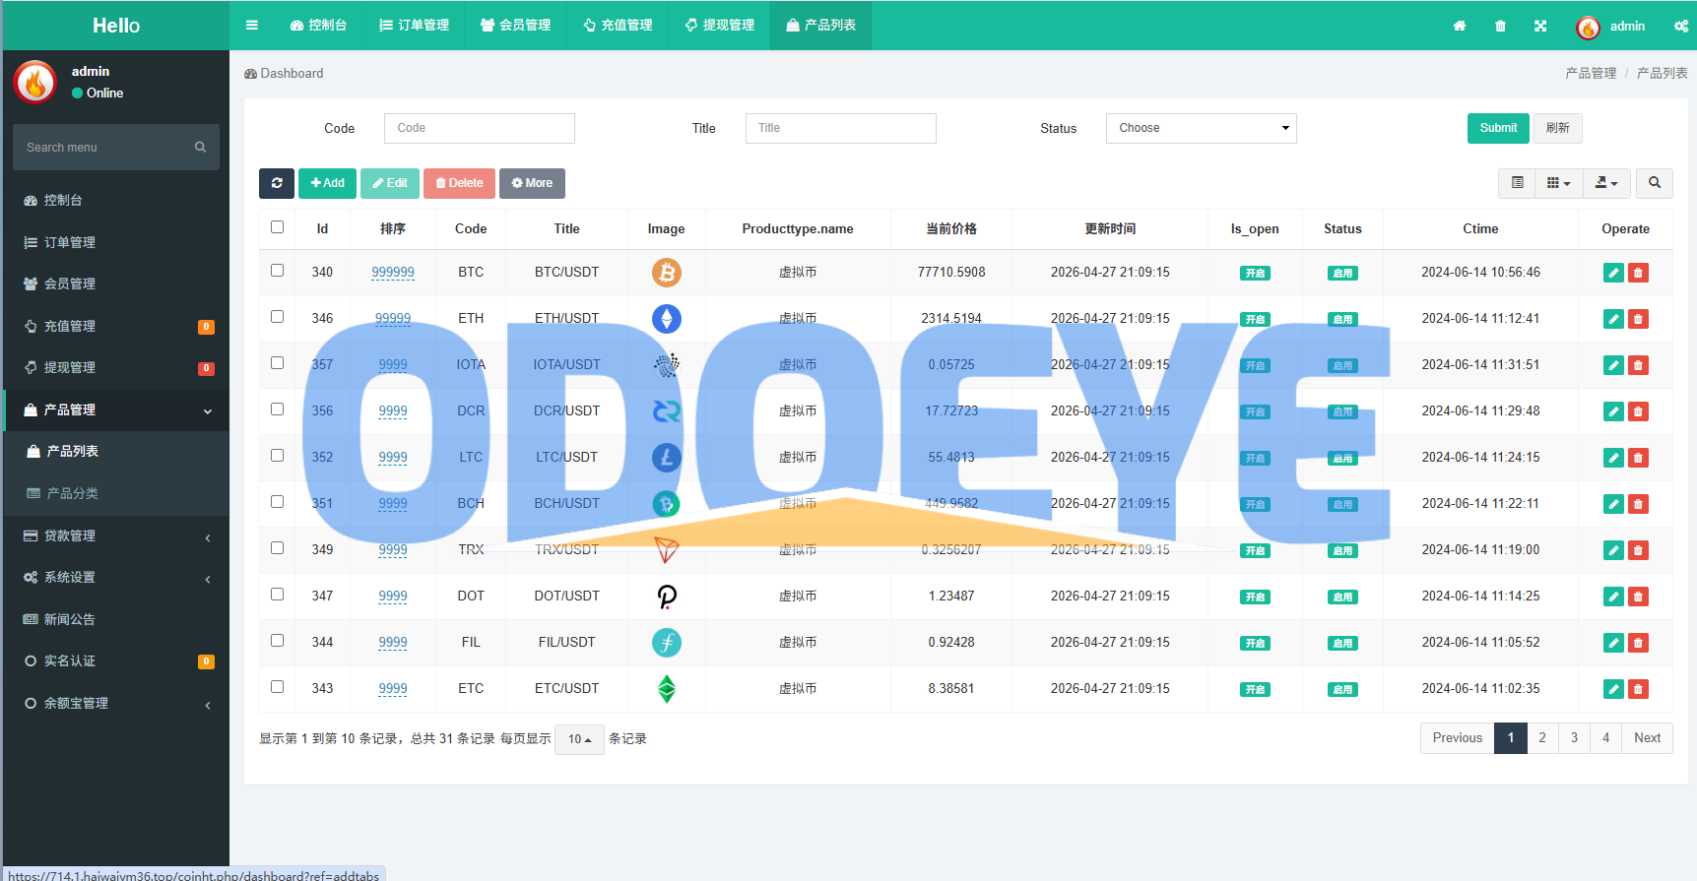The image size is (1697, 881).
Task: Click the refresh table icon button
Action: 277,183
